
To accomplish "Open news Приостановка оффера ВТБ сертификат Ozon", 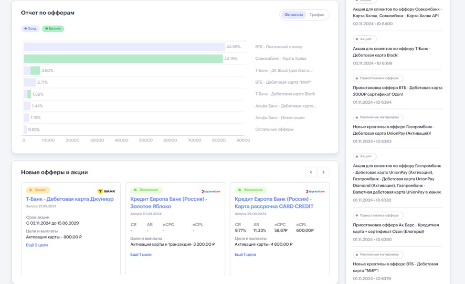I will 397,91.
